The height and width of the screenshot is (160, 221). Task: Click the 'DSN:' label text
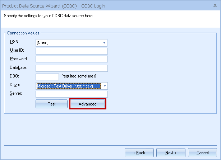[x=14, y=42]
